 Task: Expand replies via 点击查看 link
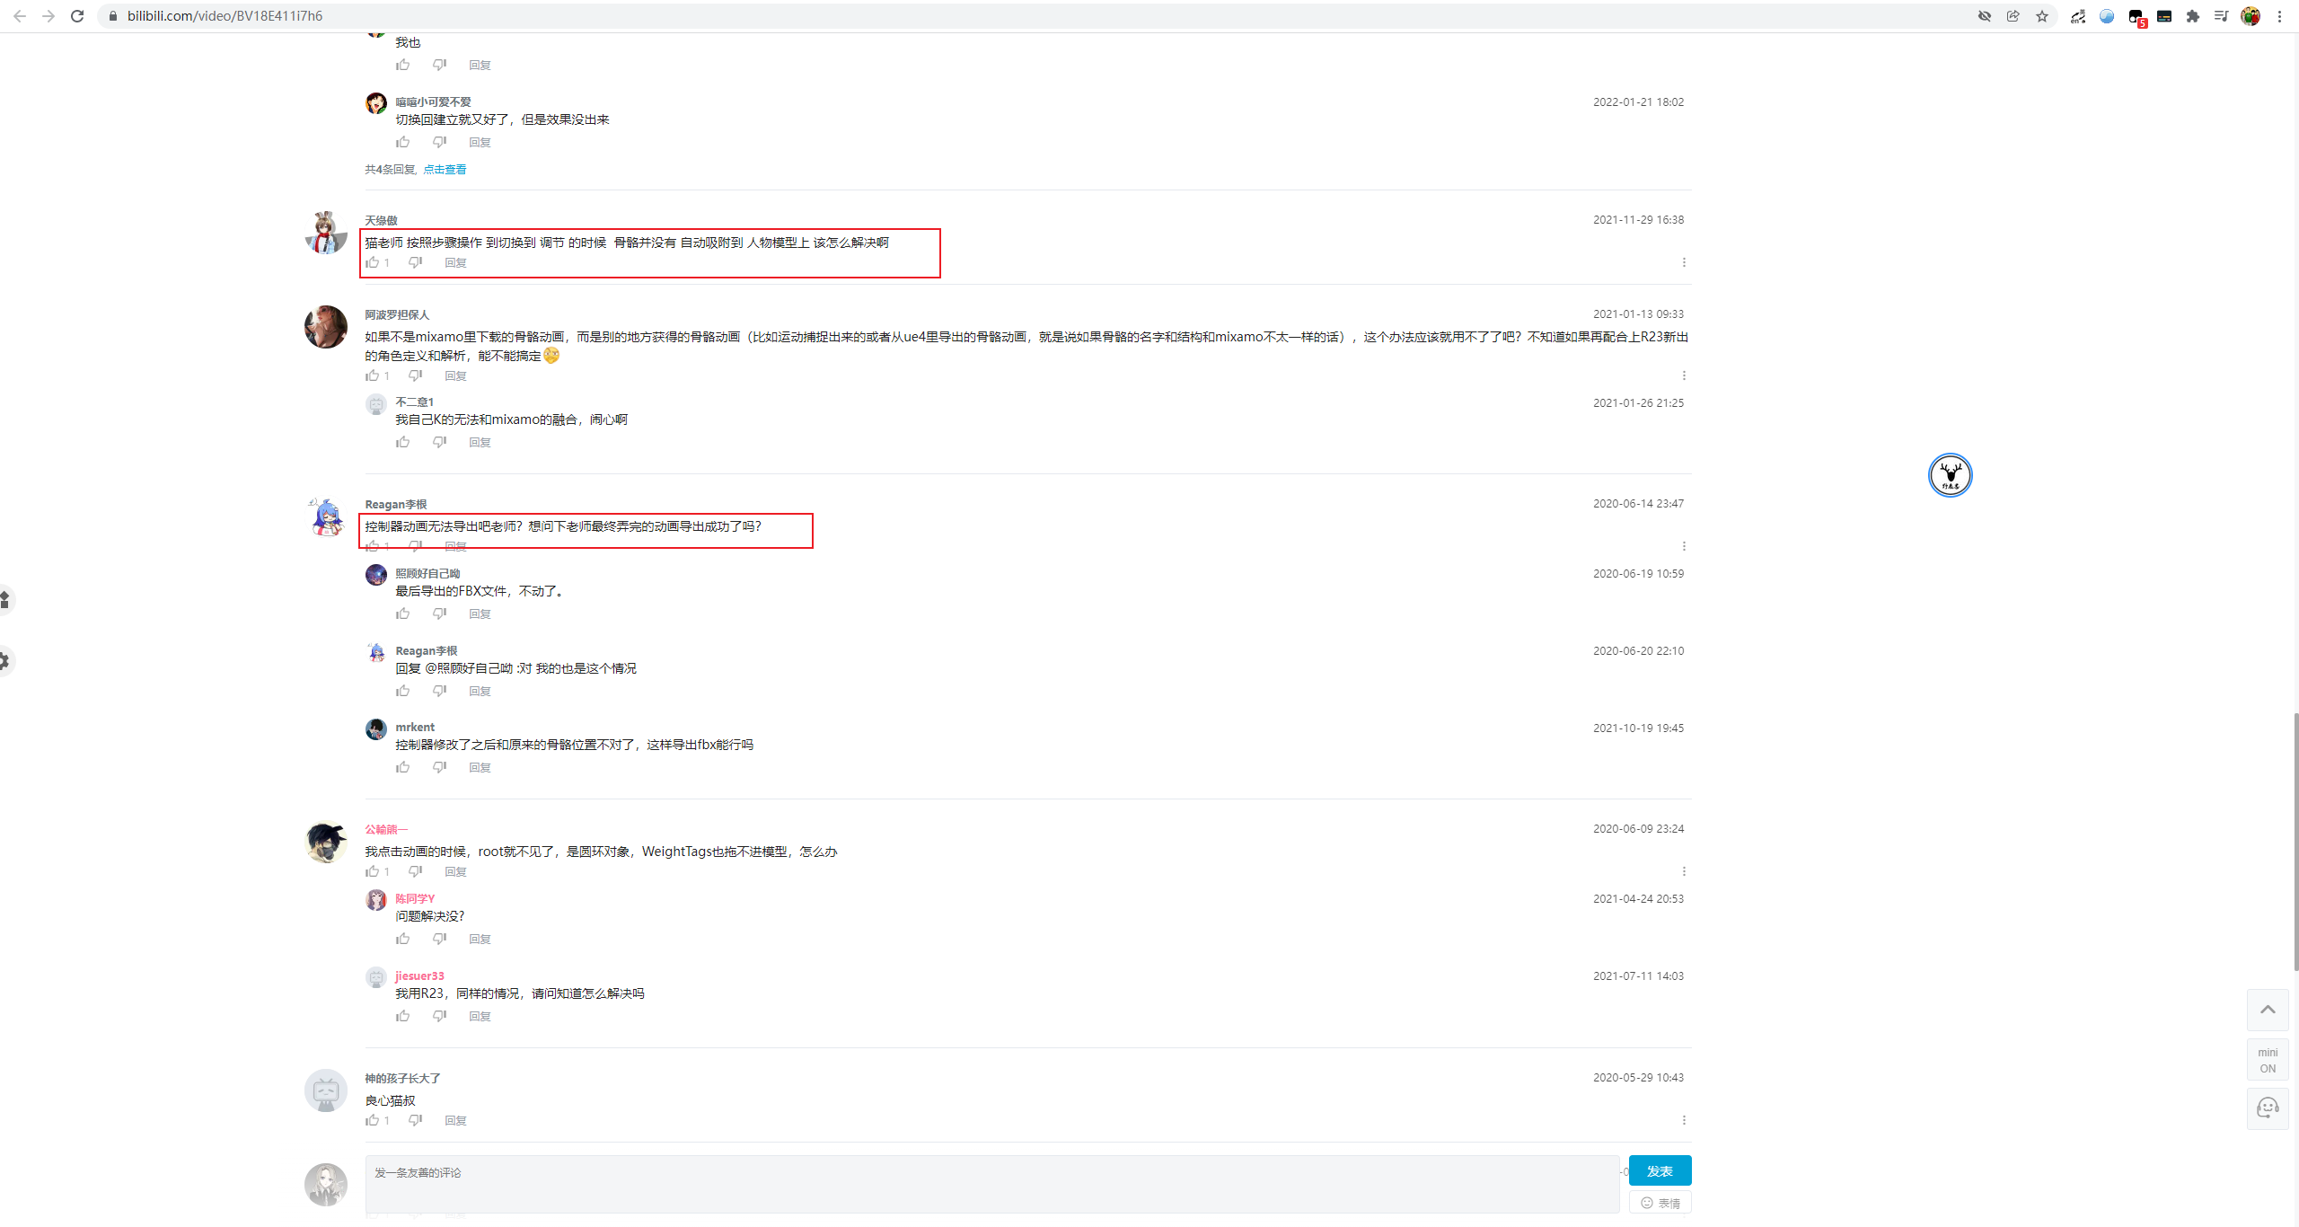pos(445,169)
